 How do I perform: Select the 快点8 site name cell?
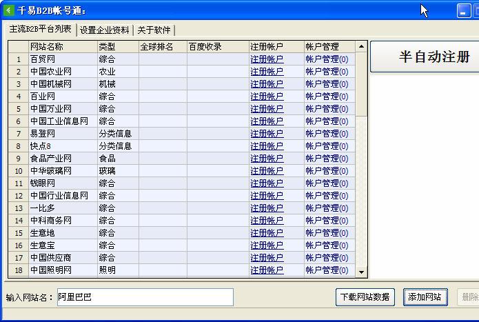63,146
